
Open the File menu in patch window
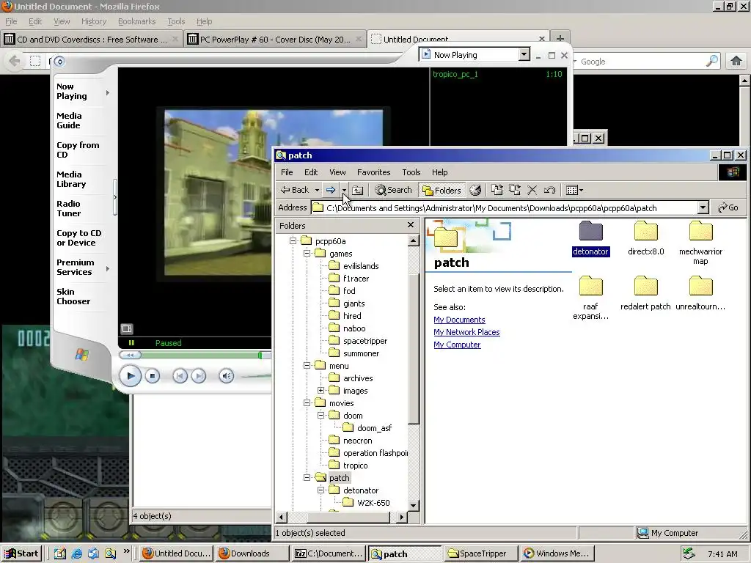click(287, 172)
